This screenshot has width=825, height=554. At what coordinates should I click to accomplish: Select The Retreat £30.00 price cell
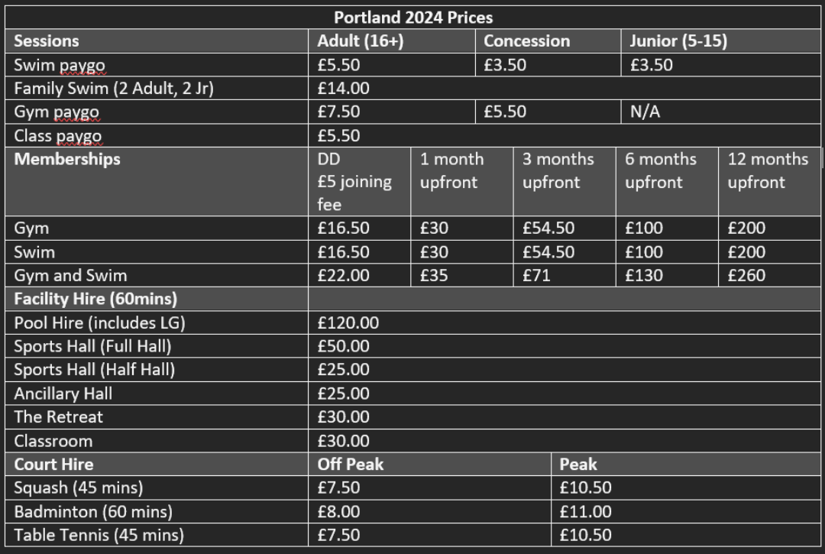pos(564,416)
